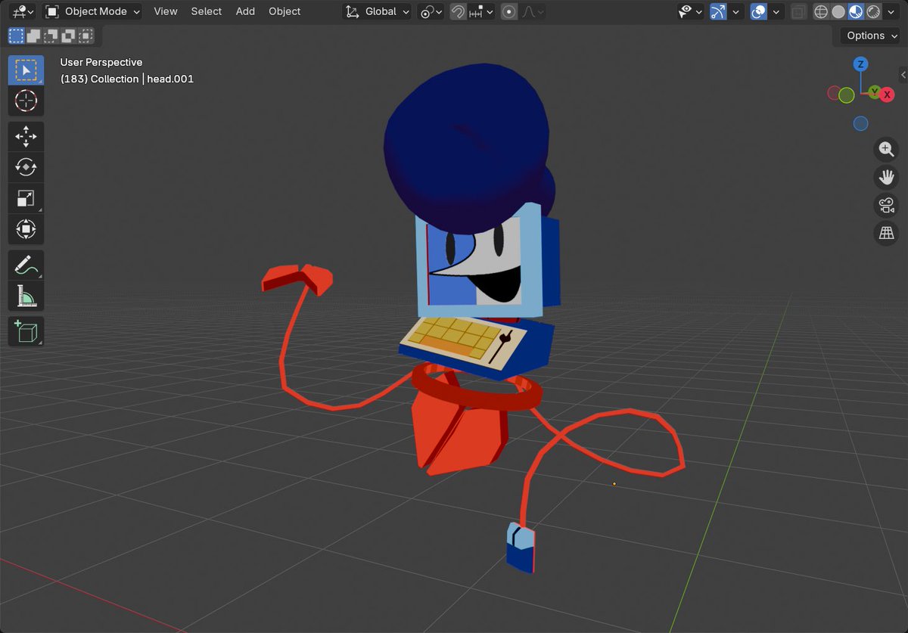908x633 pixels.
Task: Pick the Scale tool
Action: click(26, 198)
